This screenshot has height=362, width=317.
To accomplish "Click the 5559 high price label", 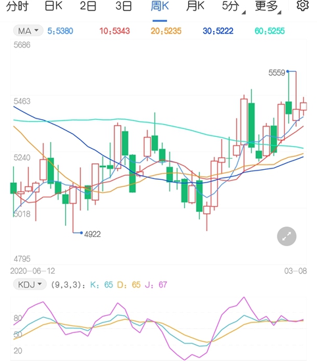I will [277, 73].
